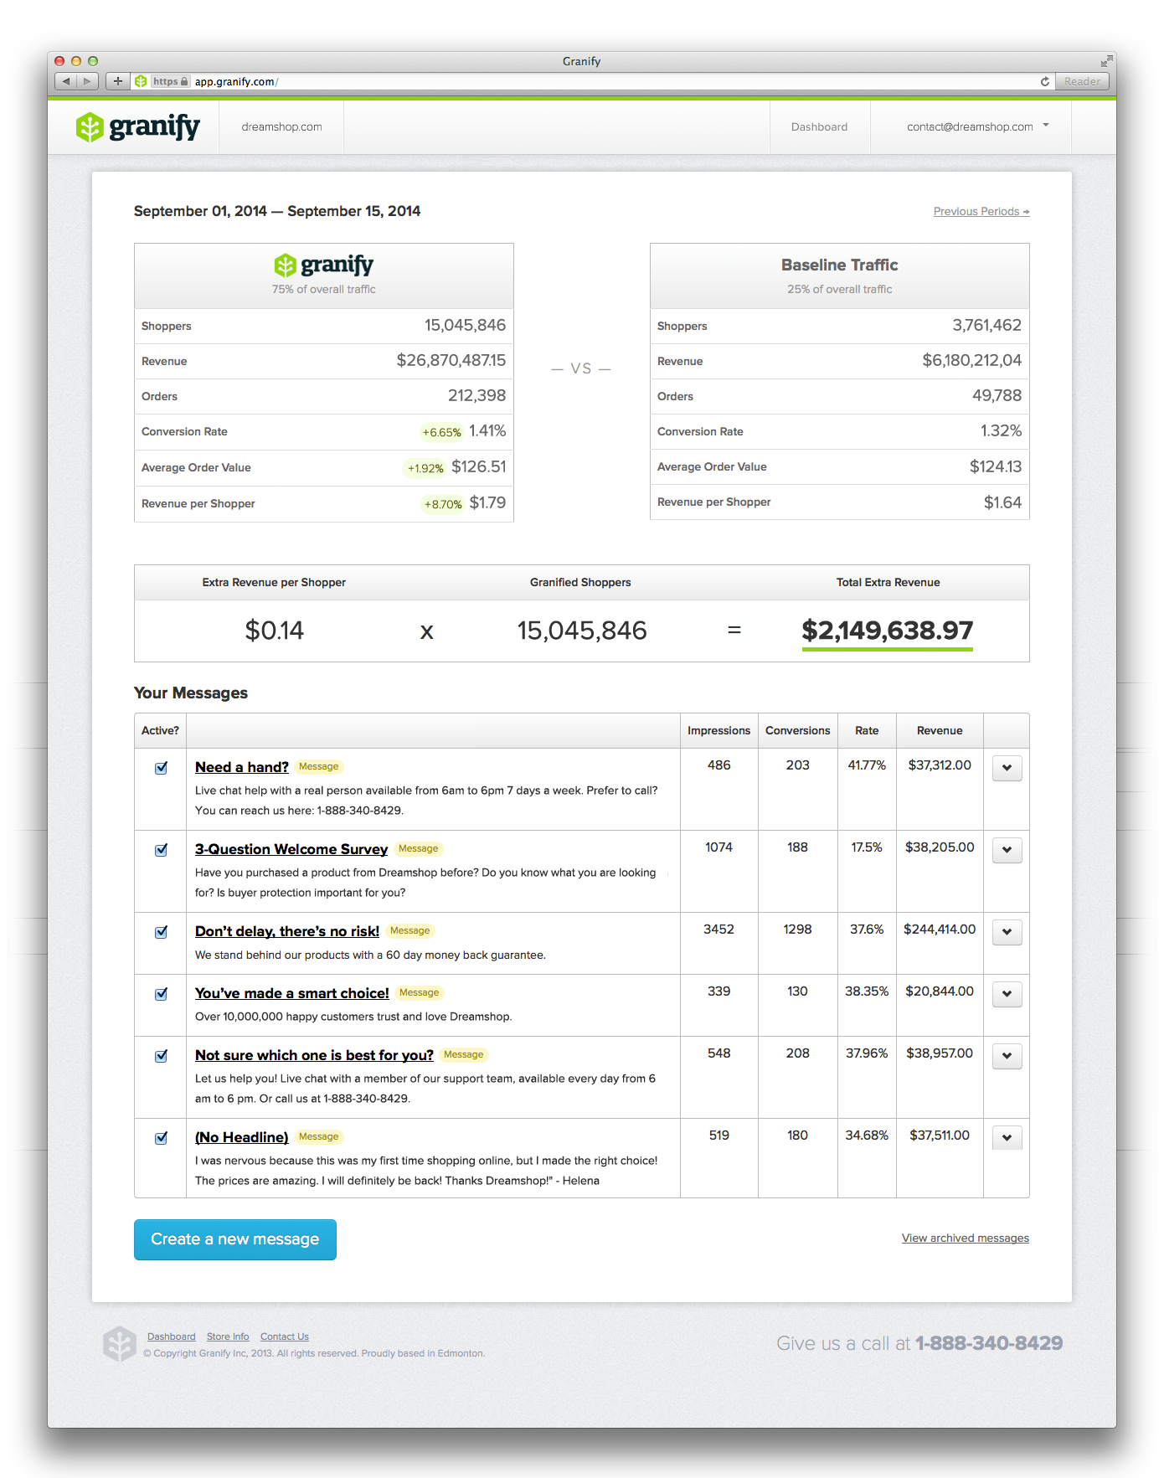This screenshot has width=1164, height=1478.
Task: Click browser forward arrow button
Action: click(x=87, y=81)
